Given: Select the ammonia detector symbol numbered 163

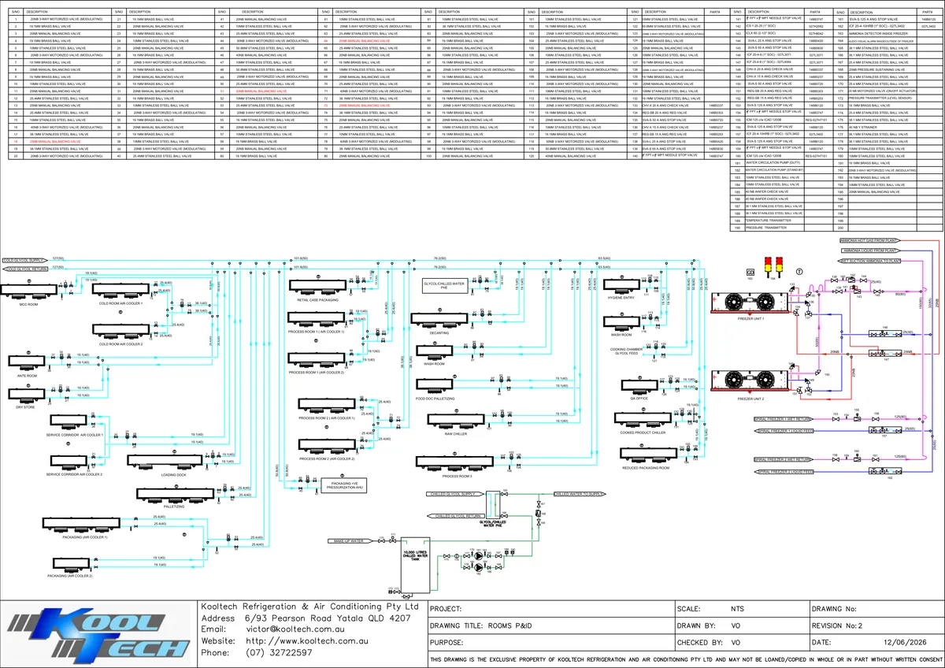Looking at the screenshot, I should coord(750,273).
